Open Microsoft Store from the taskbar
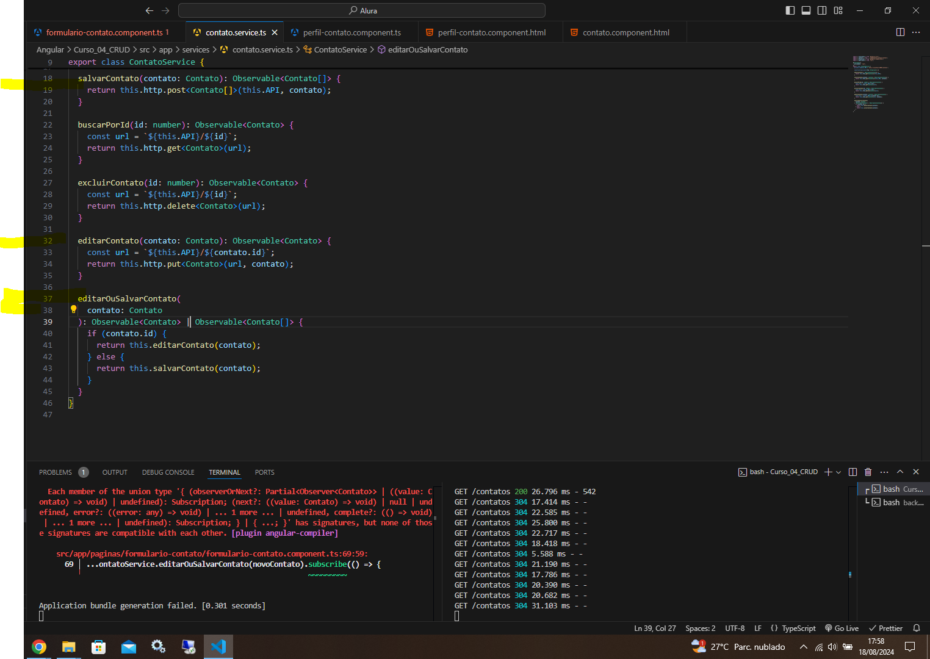This screenshot has width=930, height=659. click(x=98, y=647)
